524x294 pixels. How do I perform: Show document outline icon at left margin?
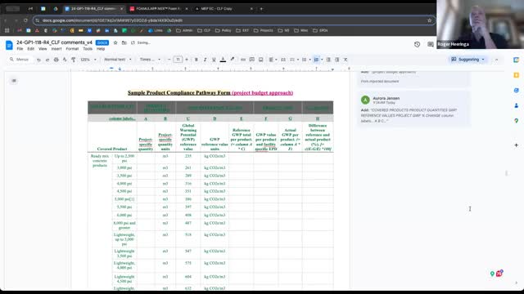[14, 81]
